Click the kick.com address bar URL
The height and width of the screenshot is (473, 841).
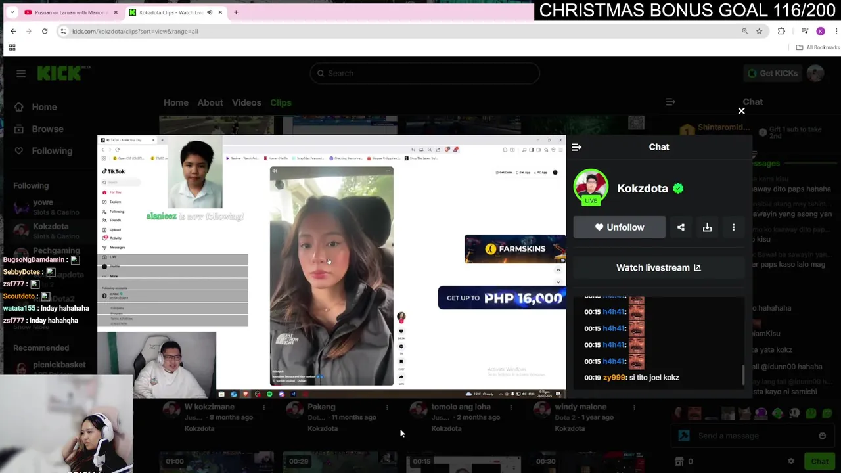135,31
